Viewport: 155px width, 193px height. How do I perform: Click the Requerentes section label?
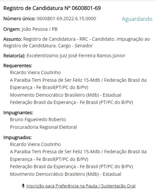(x=18, y=66)
